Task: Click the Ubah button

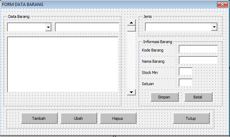Action: pyautogui.click(x=79, y=118)
